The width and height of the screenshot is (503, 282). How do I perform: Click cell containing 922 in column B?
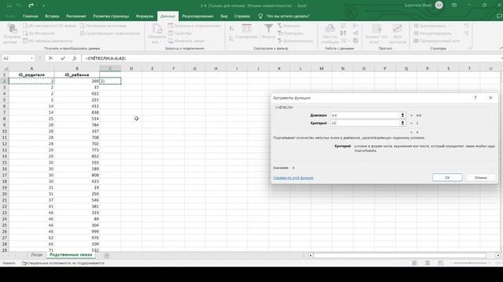(77, 94)
